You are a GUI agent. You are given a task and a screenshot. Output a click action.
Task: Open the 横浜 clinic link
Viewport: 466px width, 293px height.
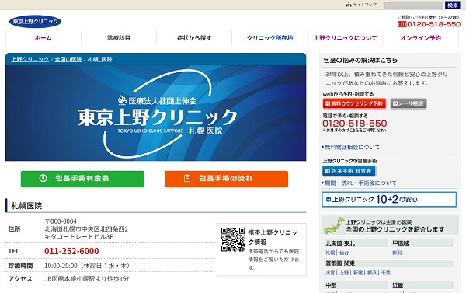pyautogui.click(x=372, y=273)
